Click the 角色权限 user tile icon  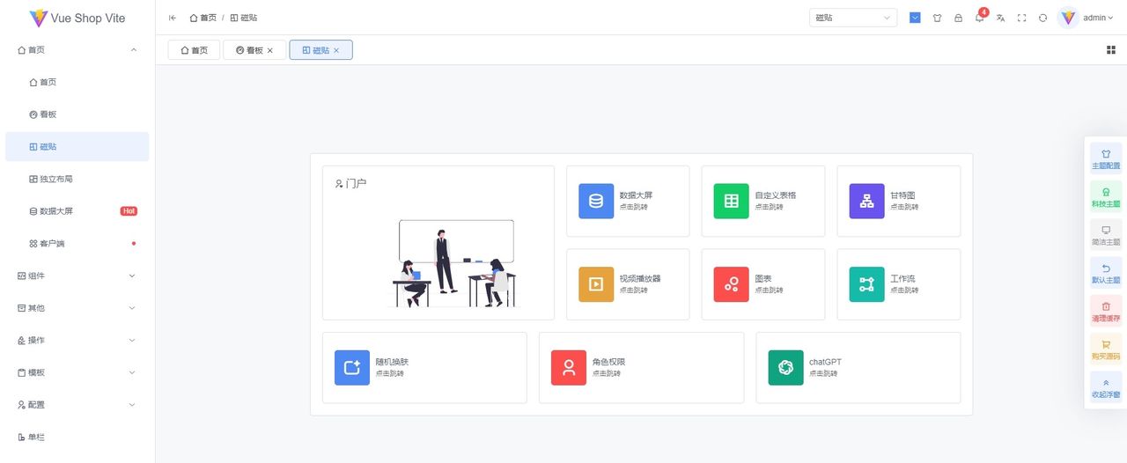[569, 368]
